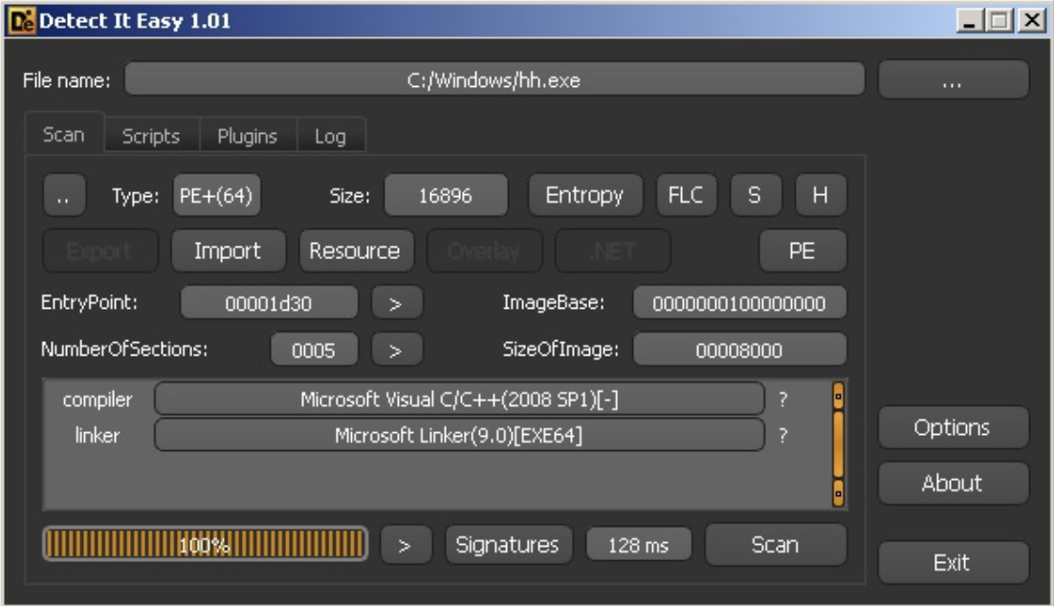
Task: Click the 128 ms scan time button
Action: point(639,545)
